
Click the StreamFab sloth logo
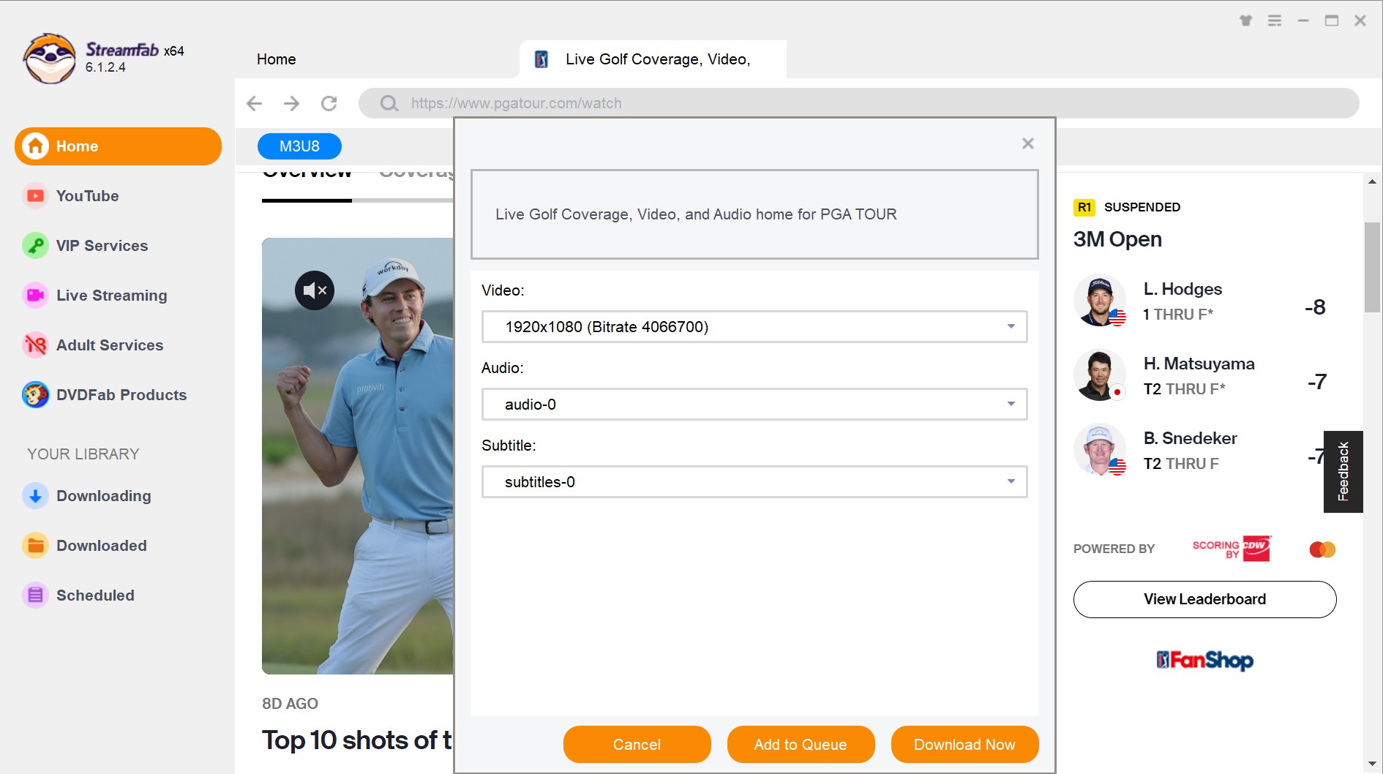(x=49, y=59)
